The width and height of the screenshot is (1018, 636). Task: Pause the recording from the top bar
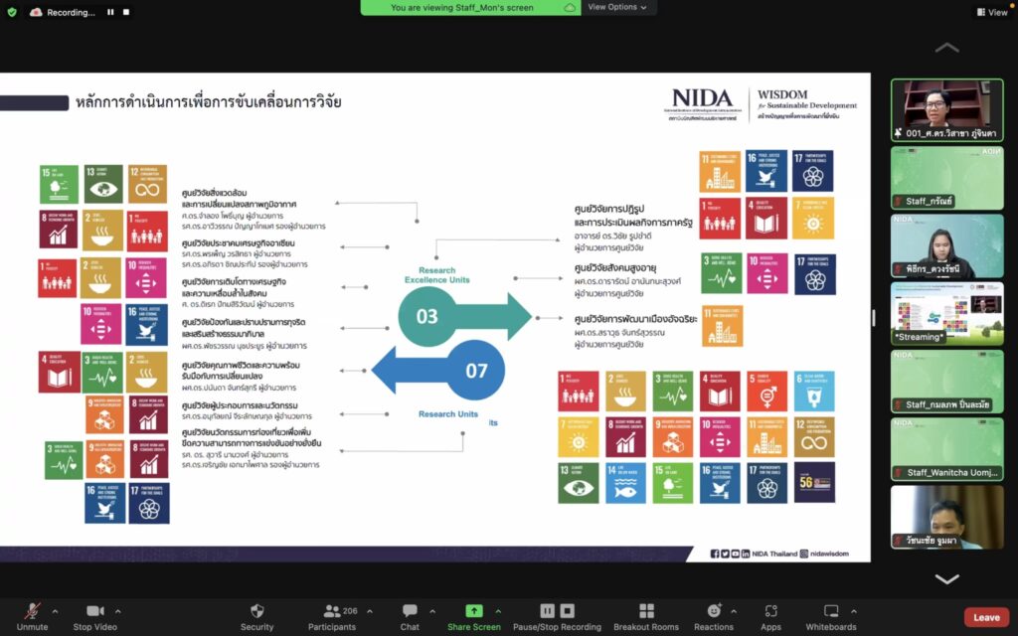click(x=110, y=13)
